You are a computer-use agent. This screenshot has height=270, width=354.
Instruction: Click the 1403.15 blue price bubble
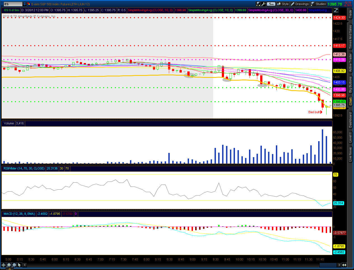click(x=339, y=82)
